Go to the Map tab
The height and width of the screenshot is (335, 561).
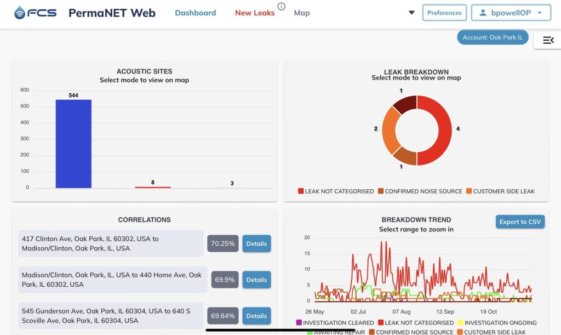[302, 13]
